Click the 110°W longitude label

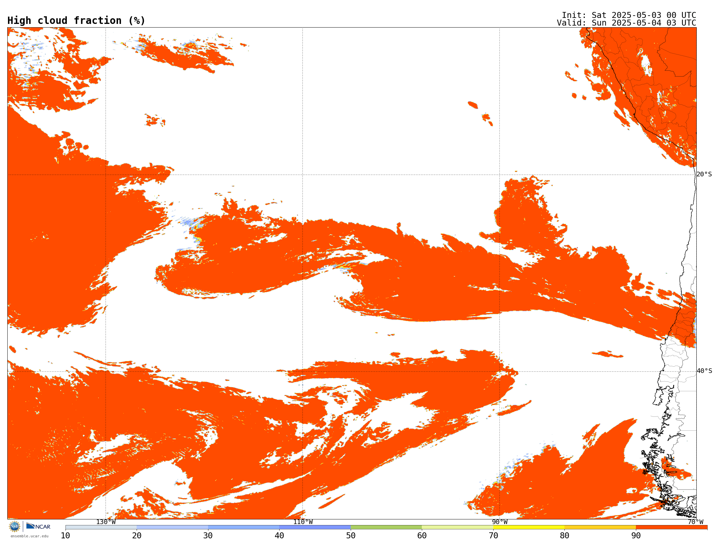pos(303,522)
